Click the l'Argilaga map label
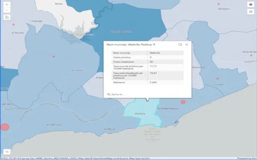This screenshot has width=257, height=160. pyautogui.click(x=36, y=21)
